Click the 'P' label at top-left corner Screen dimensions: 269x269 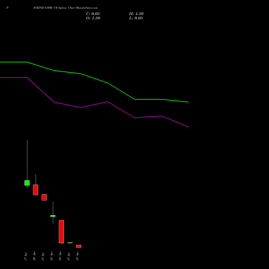pos(8,8)
